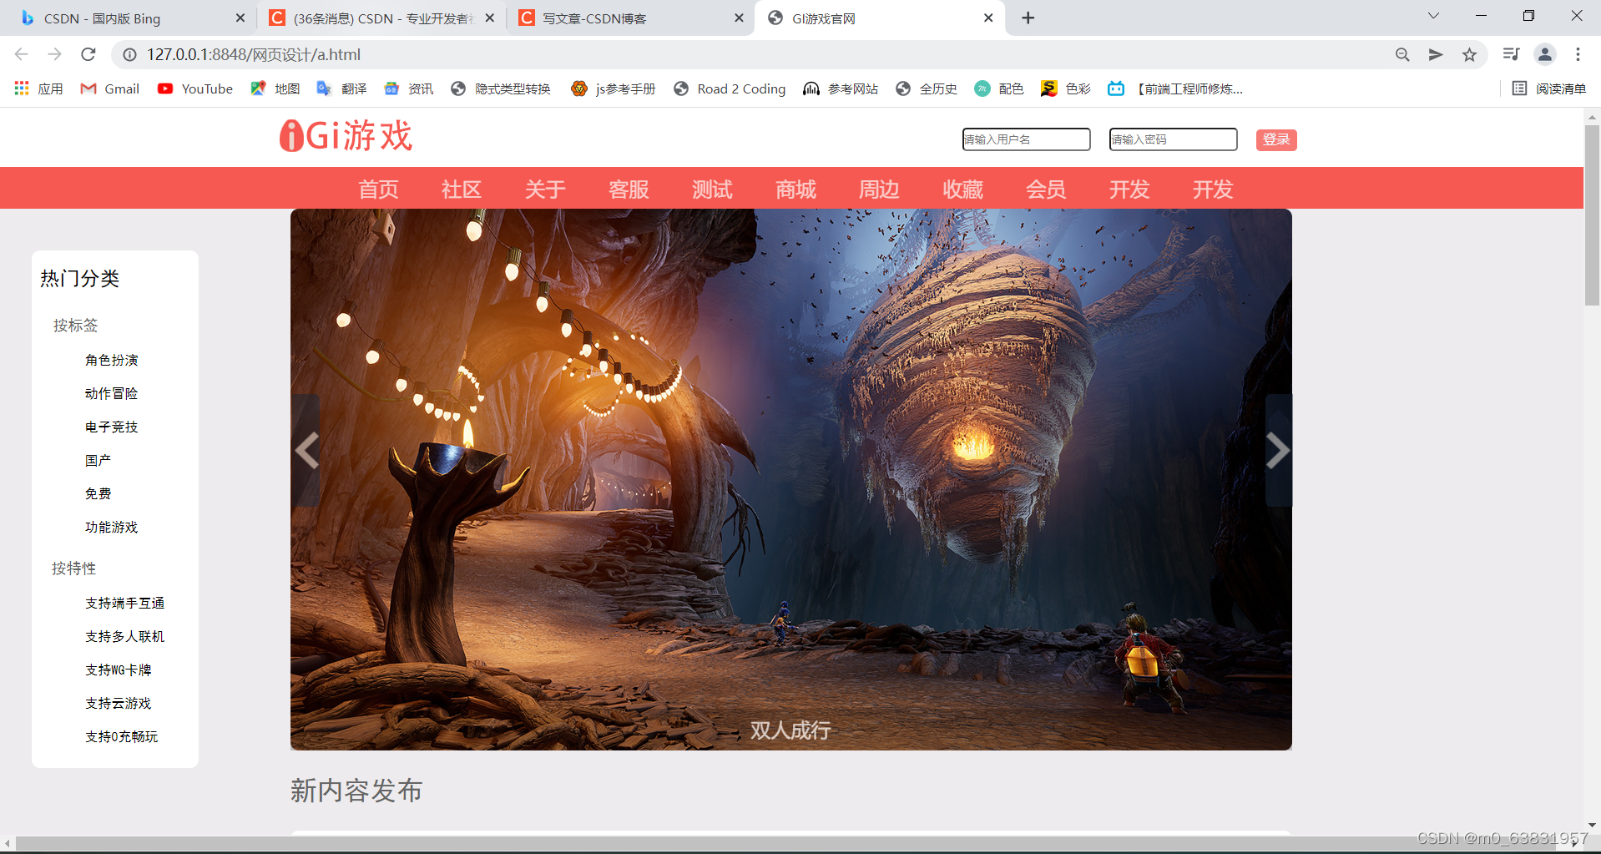Open the 周边 navigation item

[879, 189]
